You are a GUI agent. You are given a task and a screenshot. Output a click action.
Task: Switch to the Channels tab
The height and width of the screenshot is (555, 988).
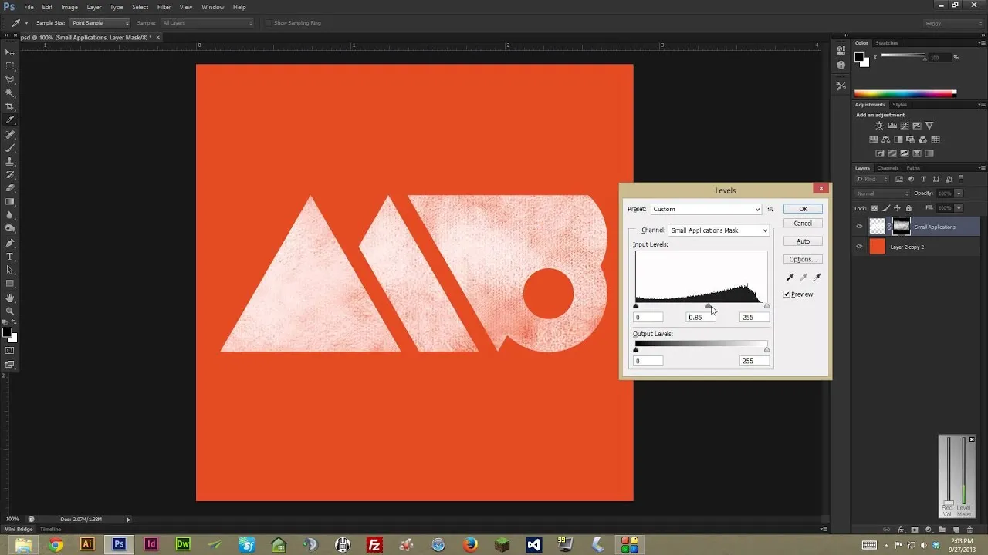[888, 167]
